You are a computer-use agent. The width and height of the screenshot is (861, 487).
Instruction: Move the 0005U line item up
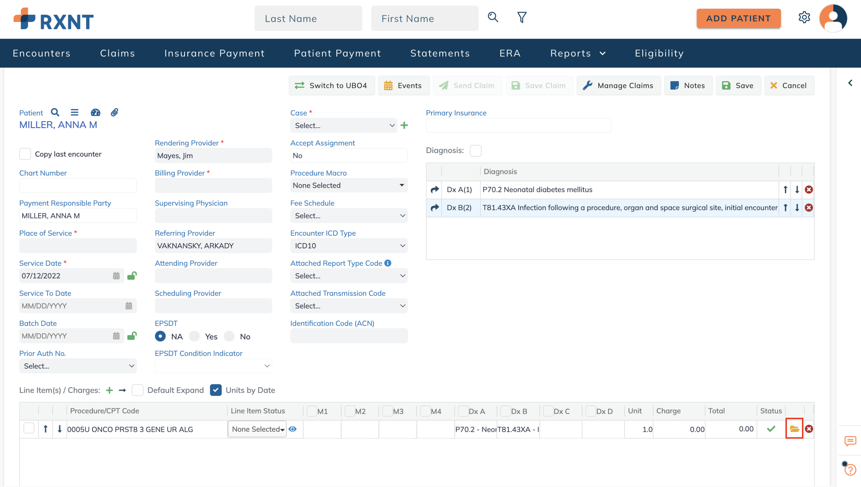46,429
